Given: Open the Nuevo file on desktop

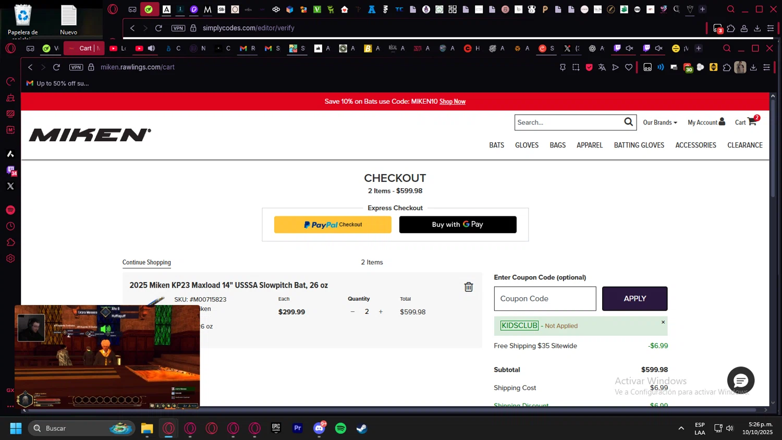Looking at the screenshot, I should [x=69, y=20].
